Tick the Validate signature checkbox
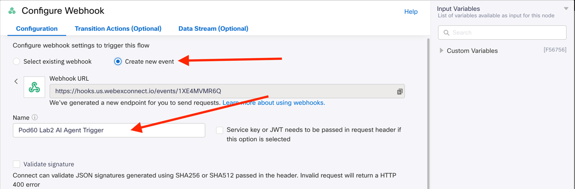 tap(17, 164)
